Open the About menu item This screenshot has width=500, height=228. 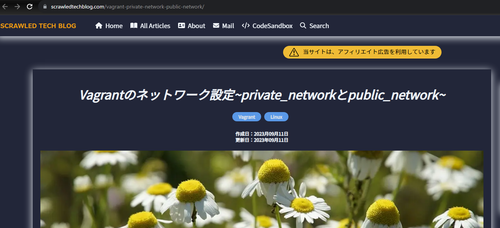[x=192, y=26]
